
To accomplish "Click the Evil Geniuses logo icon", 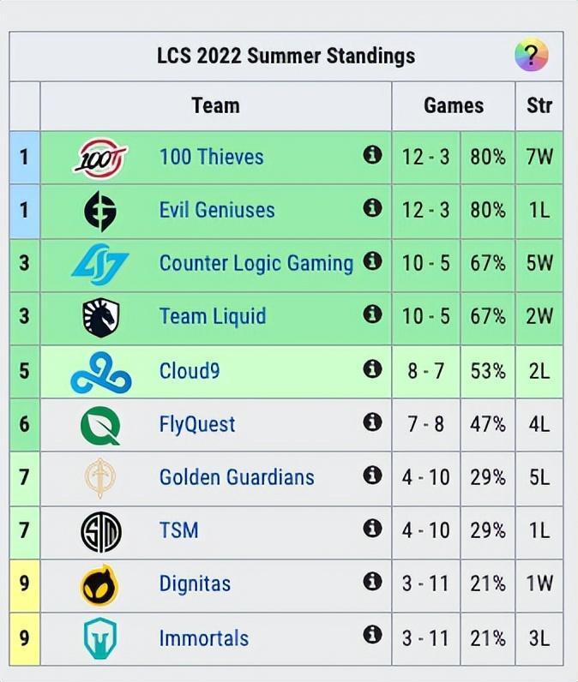I will pos(100,211).
